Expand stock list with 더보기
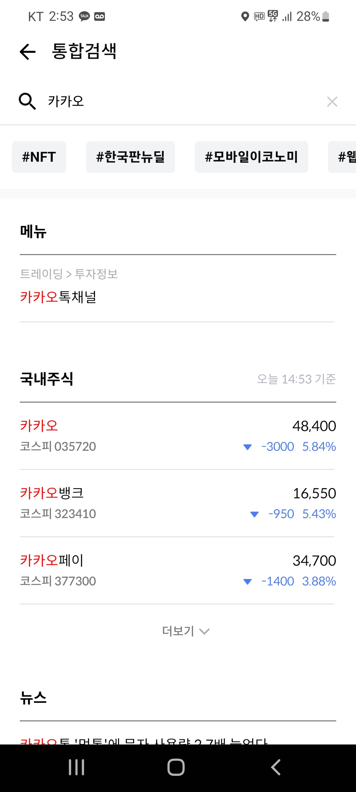 tap(186, 631)
